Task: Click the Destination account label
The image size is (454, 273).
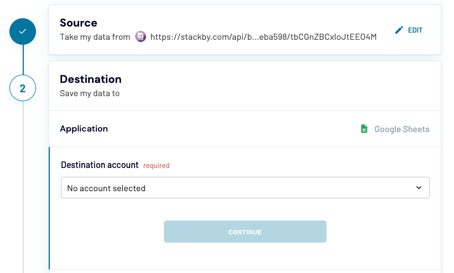Action: click(x=100, y=165)
